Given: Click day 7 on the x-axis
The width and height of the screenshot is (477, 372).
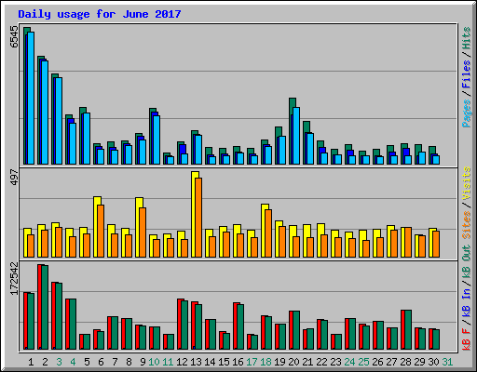Looking at the screenshot, I should click(x=115, y=362).
